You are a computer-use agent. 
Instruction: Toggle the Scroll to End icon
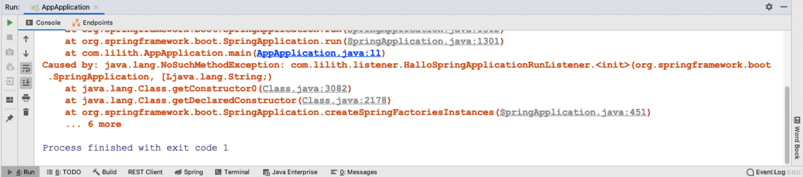coord(26,83)
